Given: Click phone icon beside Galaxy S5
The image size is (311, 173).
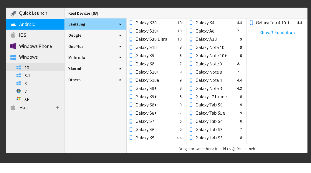Looking at the screenshot, I should click(131, 138).
